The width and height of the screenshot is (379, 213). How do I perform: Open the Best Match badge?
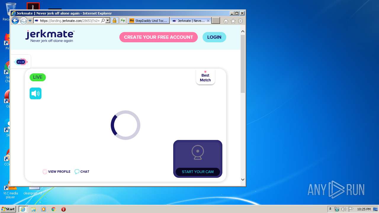(205, 77)
